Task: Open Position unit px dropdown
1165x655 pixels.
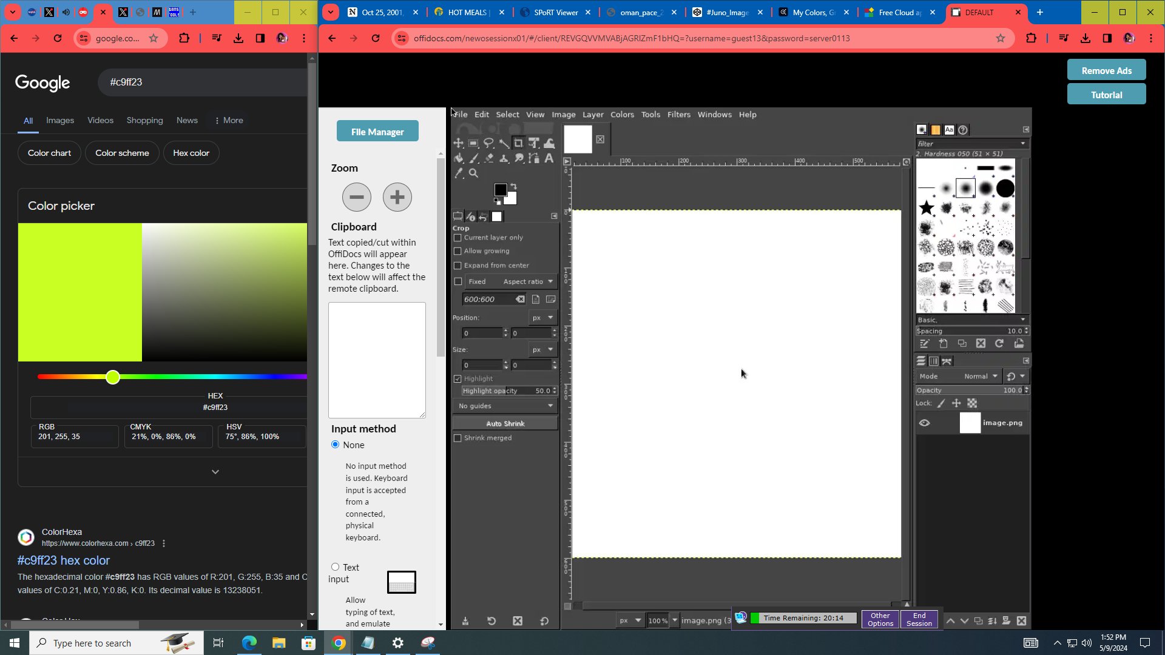Action: pos(543,318)
